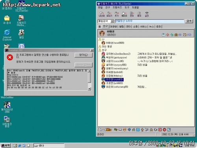197x148 pixels.
Task: Click the 보내기 send toolbar icon
Action: 109,14
